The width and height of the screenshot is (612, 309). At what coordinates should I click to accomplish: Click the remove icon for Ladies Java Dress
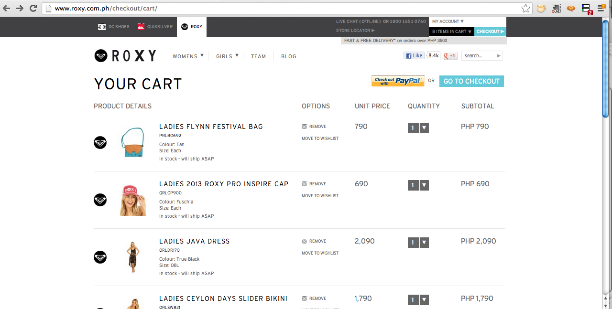point(304,241)
